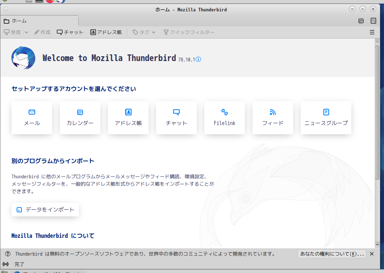The image size is (384, 273).
Task: Click the Thunderbird logo
Action: 23,58
